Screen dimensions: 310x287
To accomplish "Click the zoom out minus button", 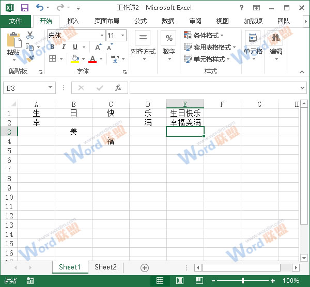I will tap(213, 280).
